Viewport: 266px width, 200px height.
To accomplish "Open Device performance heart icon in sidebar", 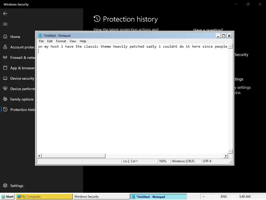I will pos(5,89).
